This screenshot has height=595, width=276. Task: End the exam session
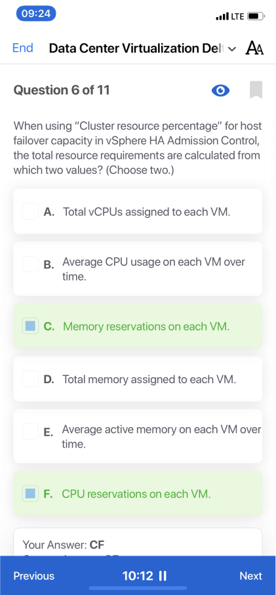[23, 48]
